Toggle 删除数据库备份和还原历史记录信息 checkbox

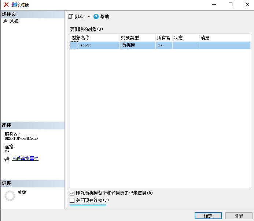72,193
